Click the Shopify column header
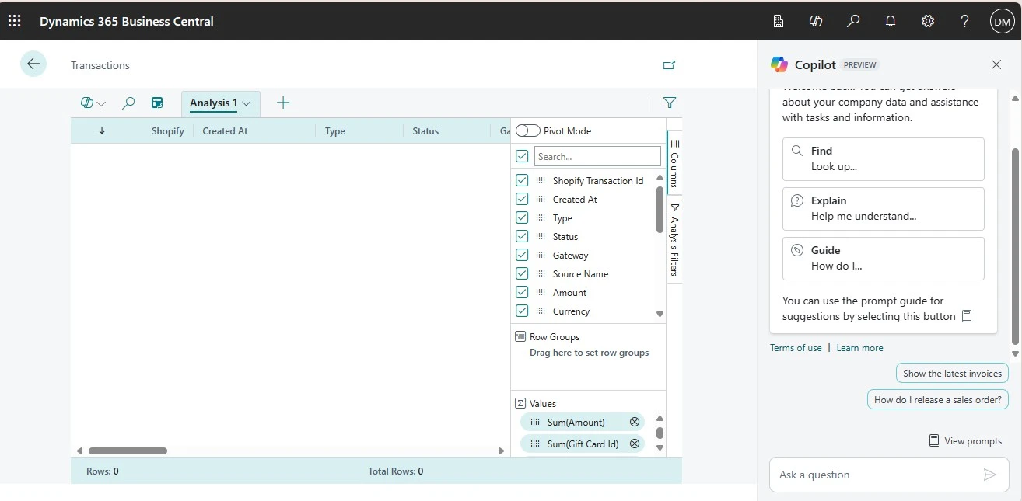Viewport: 1022px width, 501px height. (167, 130)
